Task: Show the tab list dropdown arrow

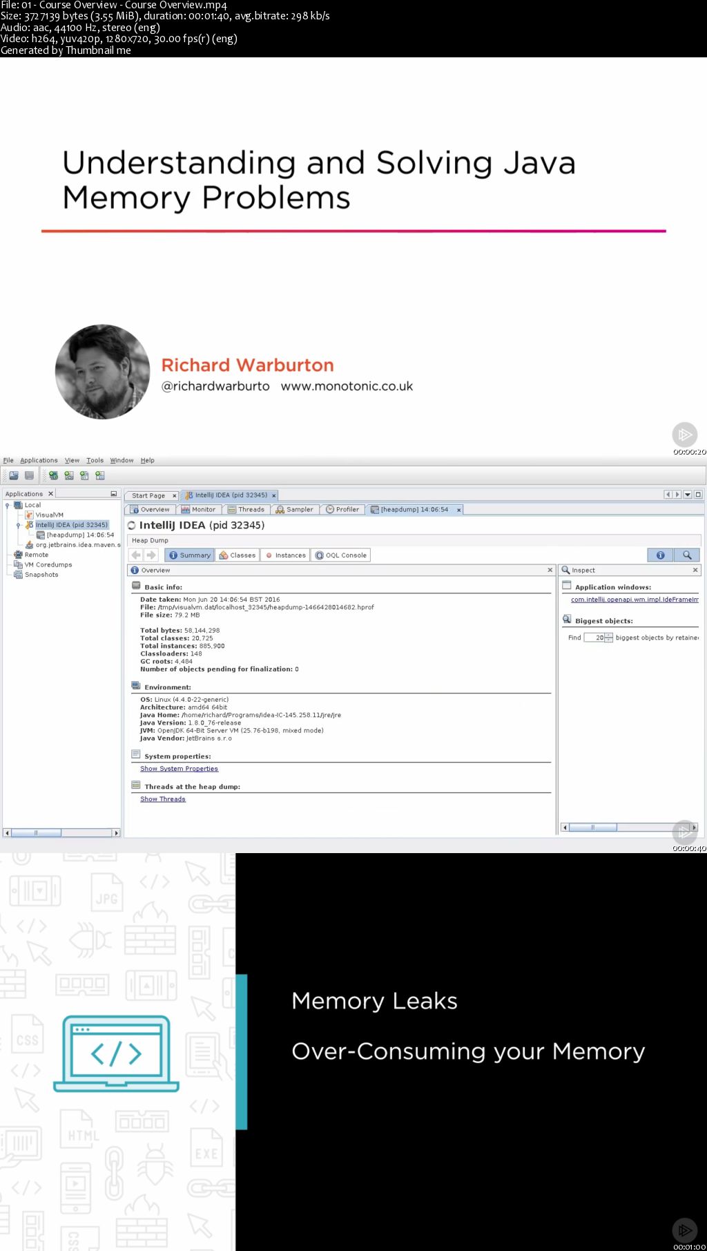Action: 688,495
